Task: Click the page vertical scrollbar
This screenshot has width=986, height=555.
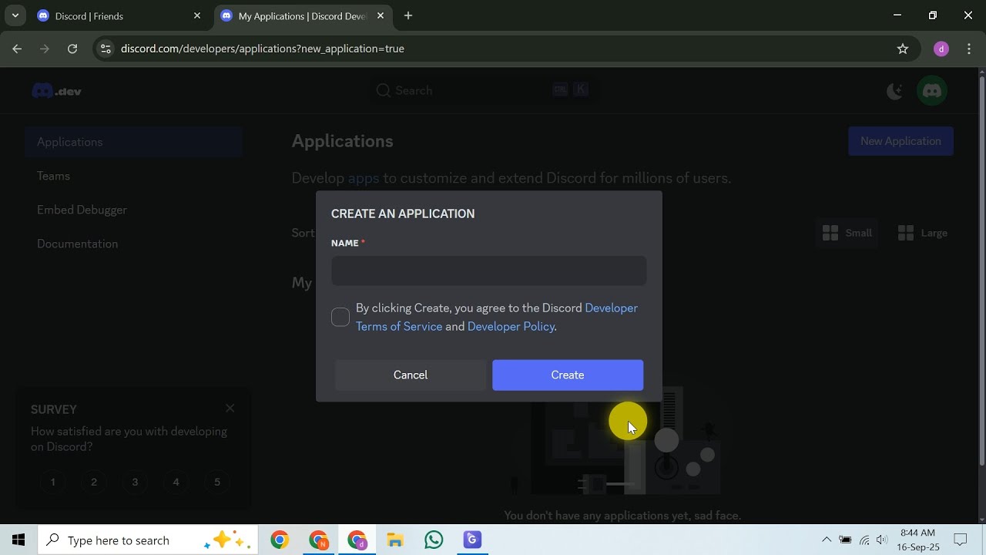Action: (x=981, y=270)
